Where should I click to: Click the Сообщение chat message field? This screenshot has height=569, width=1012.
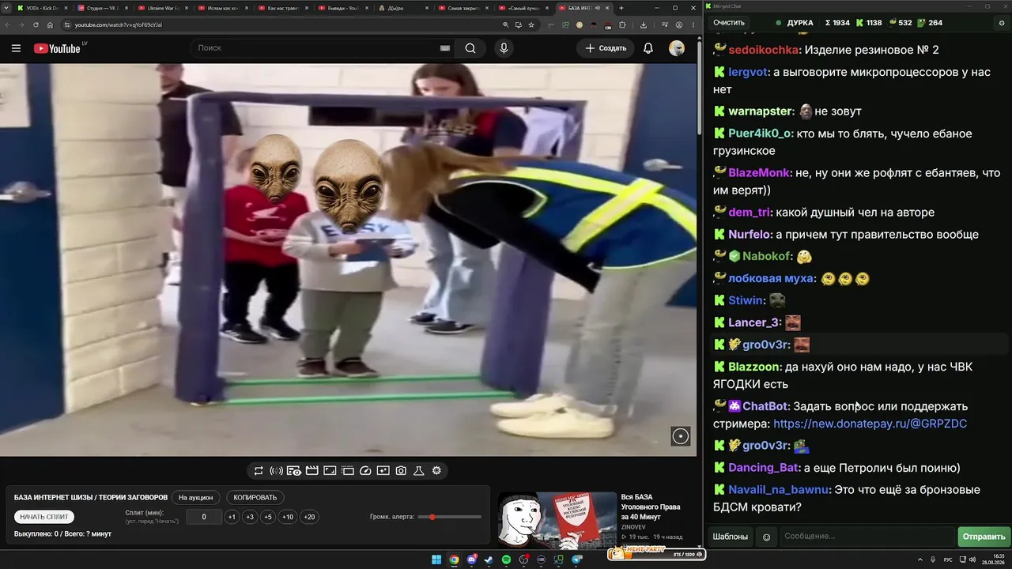point(867,537)
